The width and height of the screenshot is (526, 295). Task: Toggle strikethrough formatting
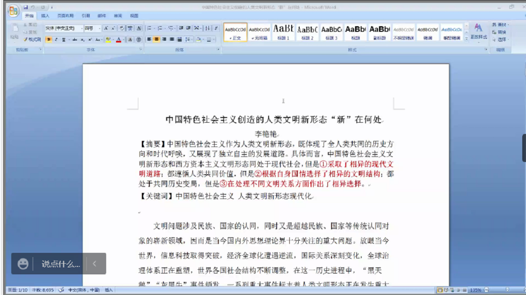tap(75, 40)
